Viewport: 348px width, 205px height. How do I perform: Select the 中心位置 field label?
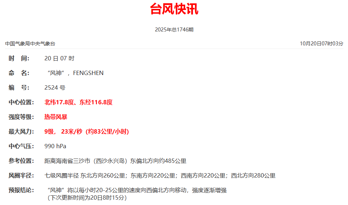(21, 102)
